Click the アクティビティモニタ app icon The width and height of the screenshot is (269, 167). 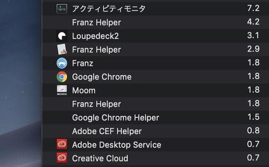(x=62, y=9)
